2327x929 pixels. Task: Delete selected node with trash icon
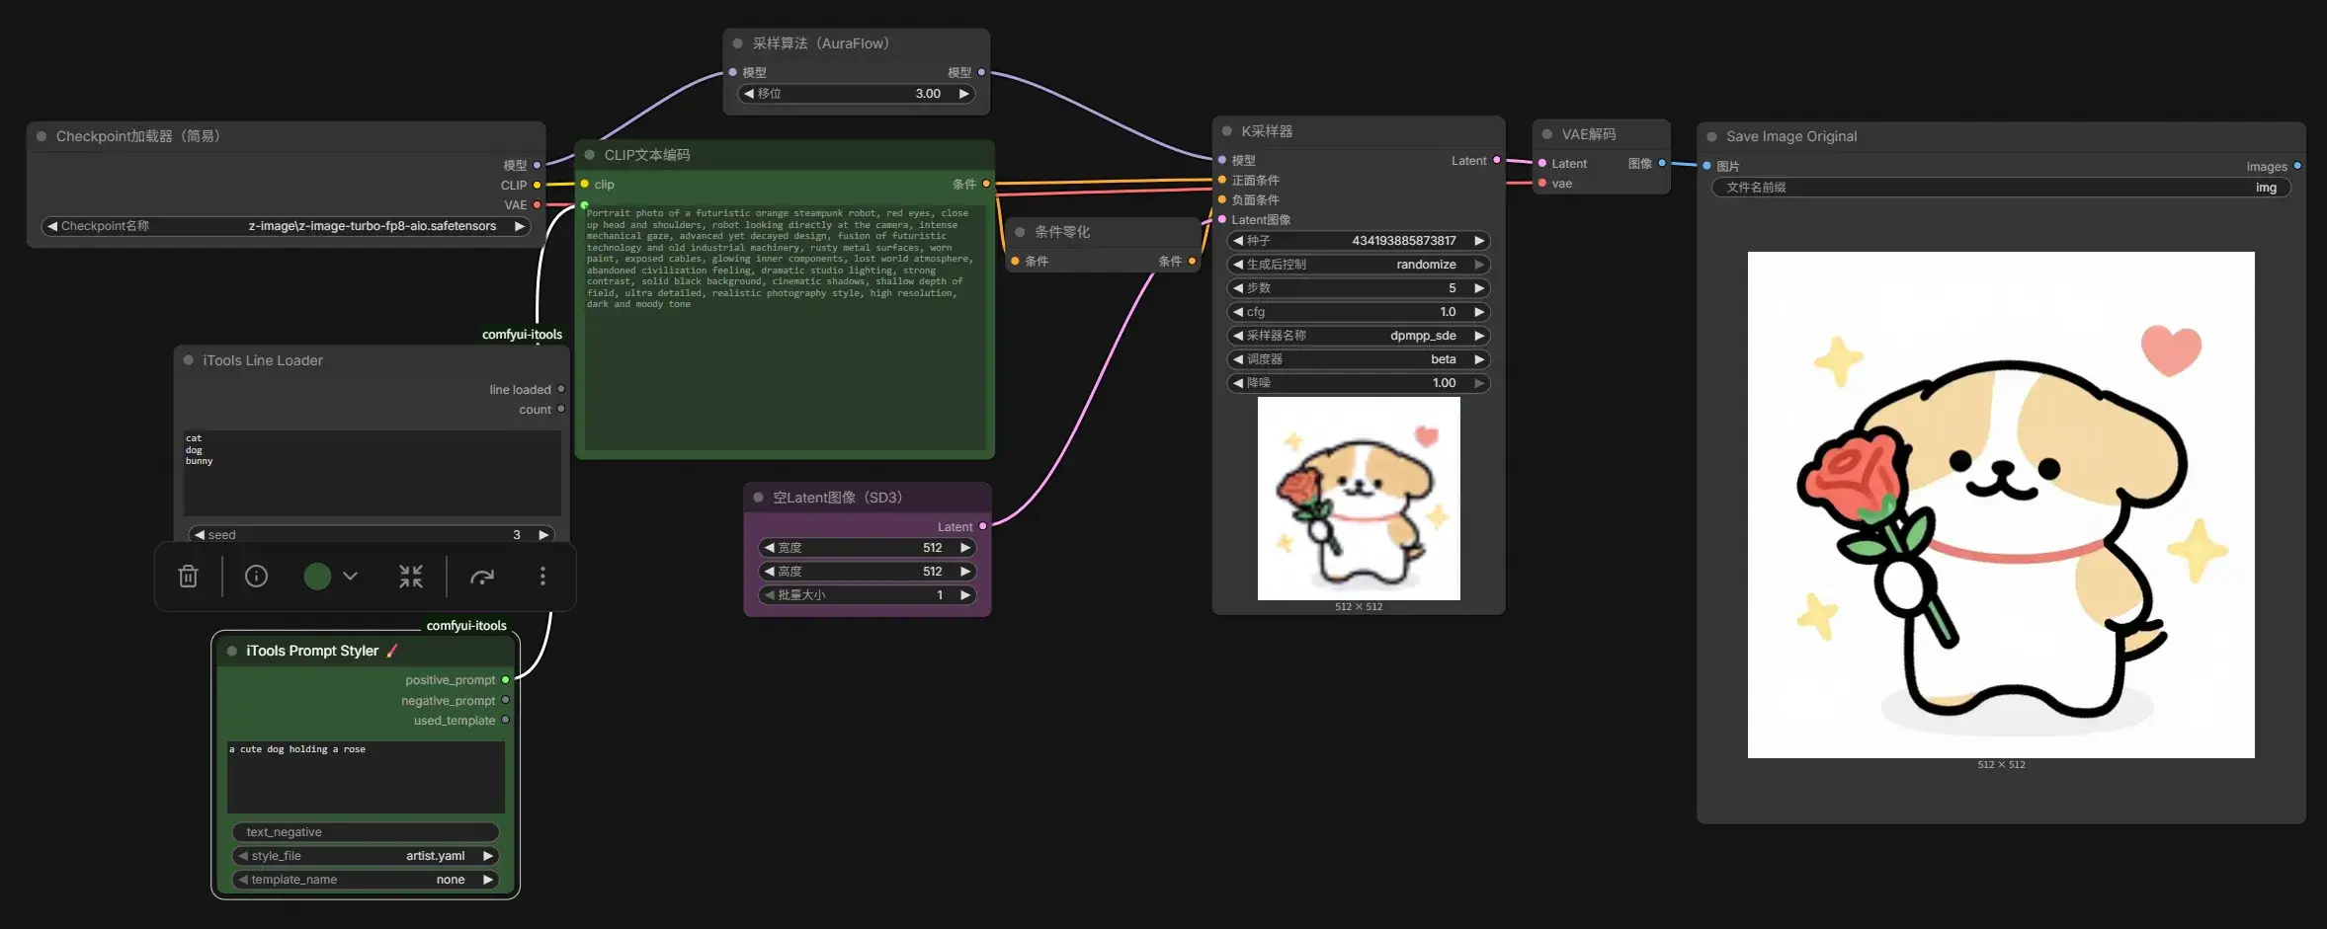(x=188, y=576)
